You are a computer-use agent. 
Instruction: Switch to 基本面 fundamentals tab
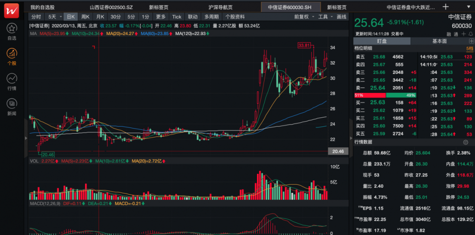pyautogui.click(x=439, y=41)
